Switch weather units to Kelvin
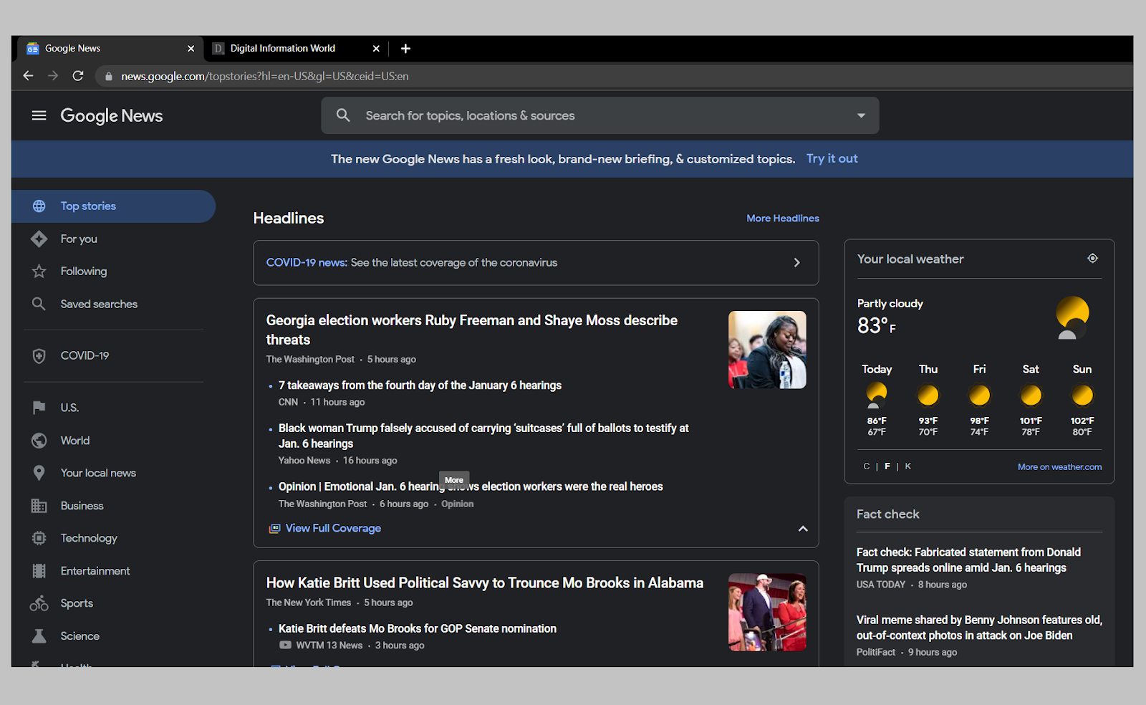 [x=908, y=466]
